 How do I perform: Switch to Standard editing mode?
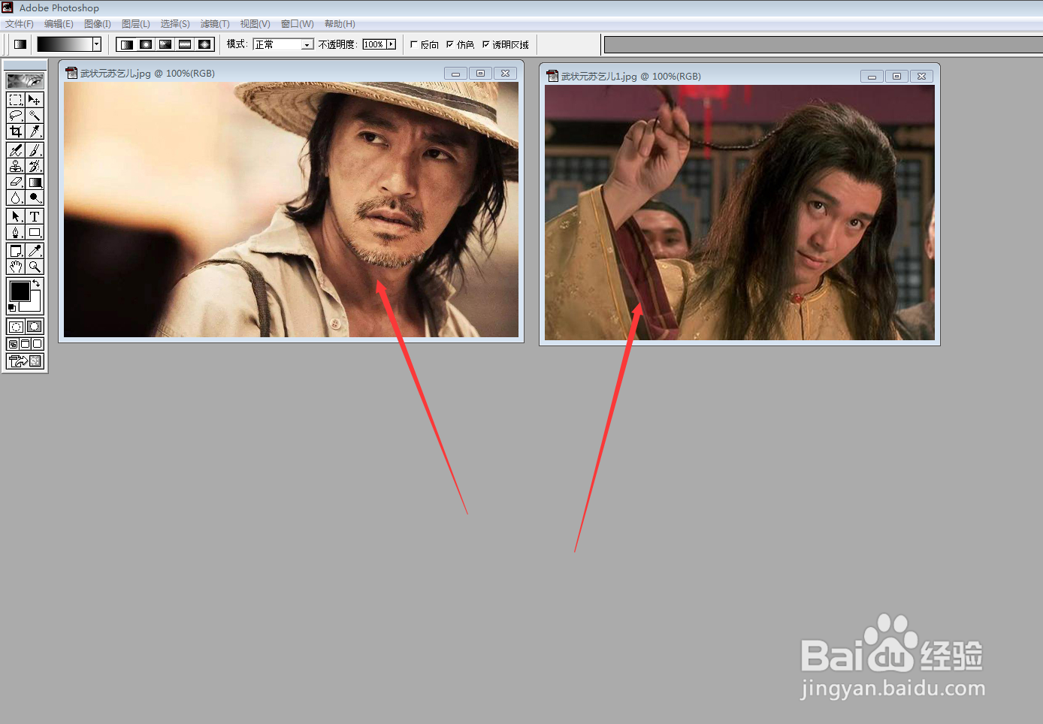(16, 327)
